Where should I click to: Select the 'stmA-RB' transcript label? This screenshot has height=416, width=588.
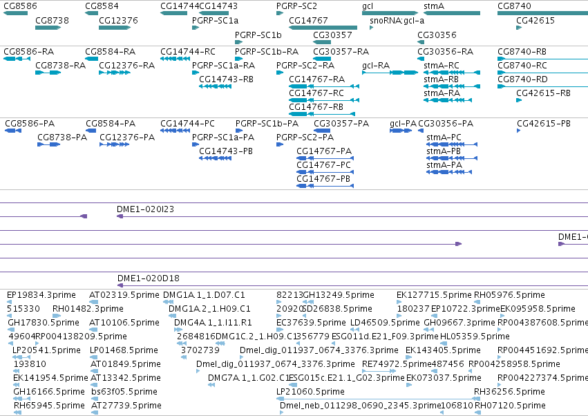(441, 79)
